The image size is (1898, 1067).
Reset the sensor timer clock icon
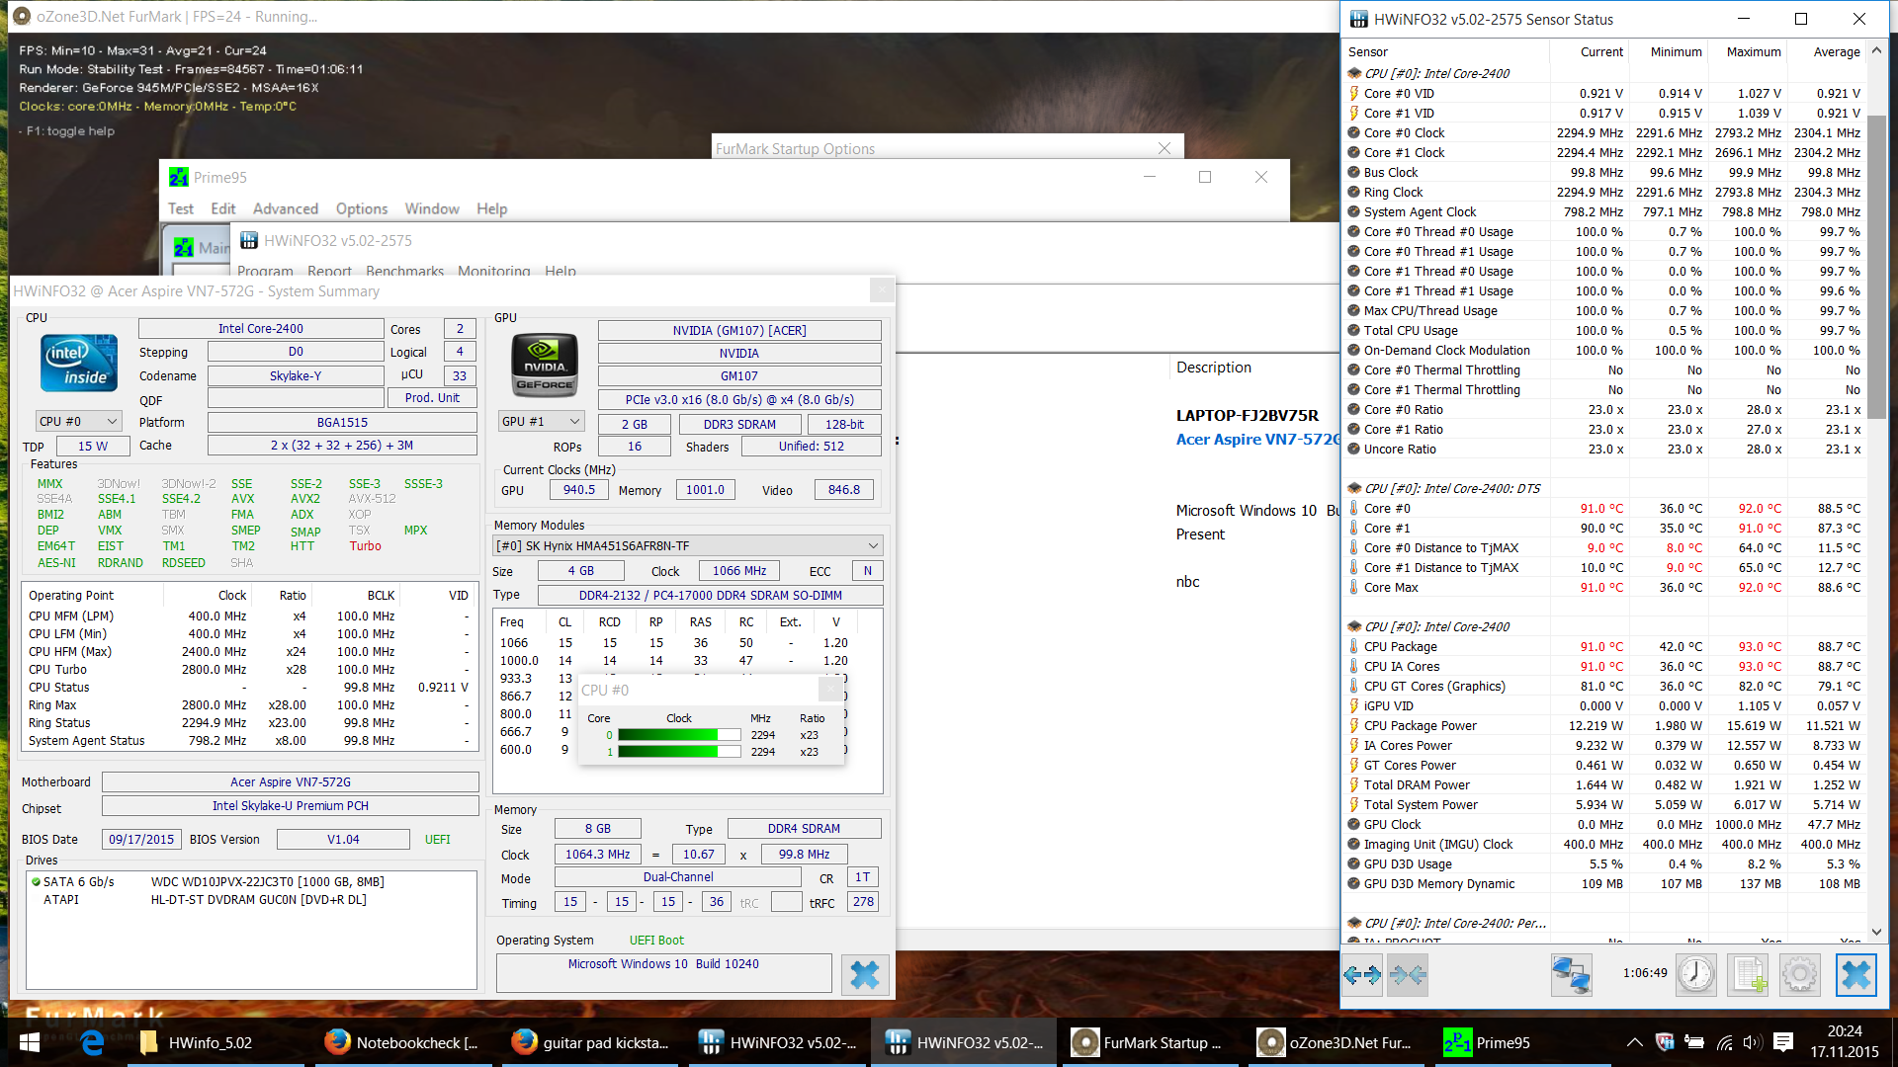coord(1695,975)
